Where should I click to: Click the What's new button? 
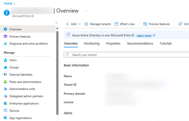[x=125, y=24]
